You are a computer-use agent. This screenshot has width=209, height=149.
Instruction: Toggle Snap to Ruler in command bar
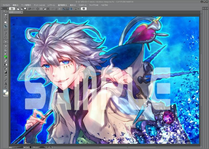(x=64, y=9)
